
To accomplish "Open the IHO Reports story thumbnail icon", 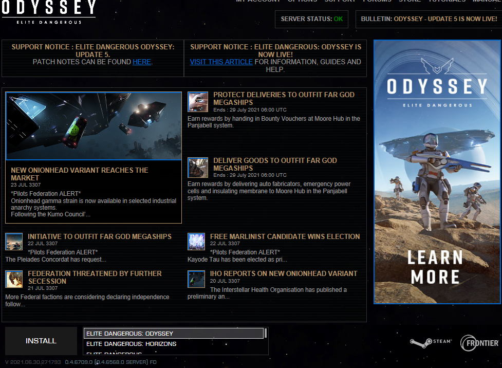I will point(196,279).
